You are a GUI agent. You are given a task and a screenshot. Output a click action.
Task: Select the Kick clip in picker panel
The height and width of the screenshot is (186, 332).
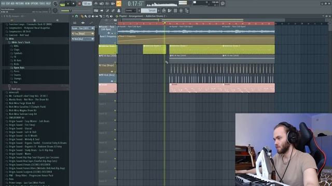point(83,39)
